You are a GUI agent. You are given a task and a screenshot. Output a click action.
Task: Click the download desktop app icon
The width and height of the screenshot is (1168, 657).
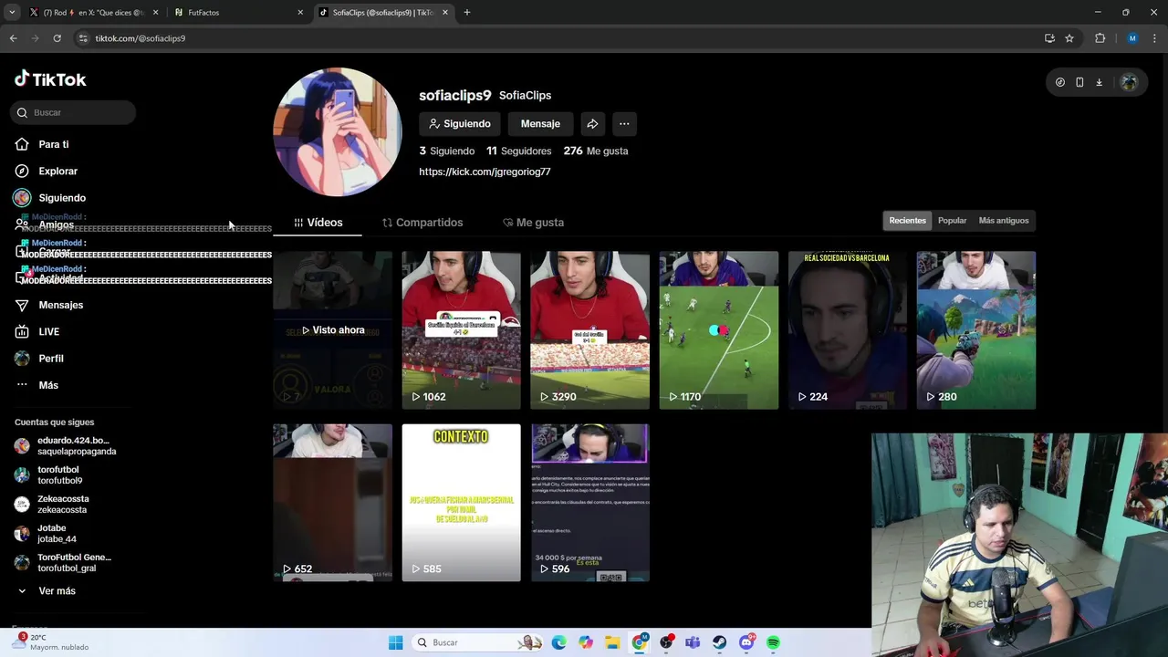click(1099, 82)
